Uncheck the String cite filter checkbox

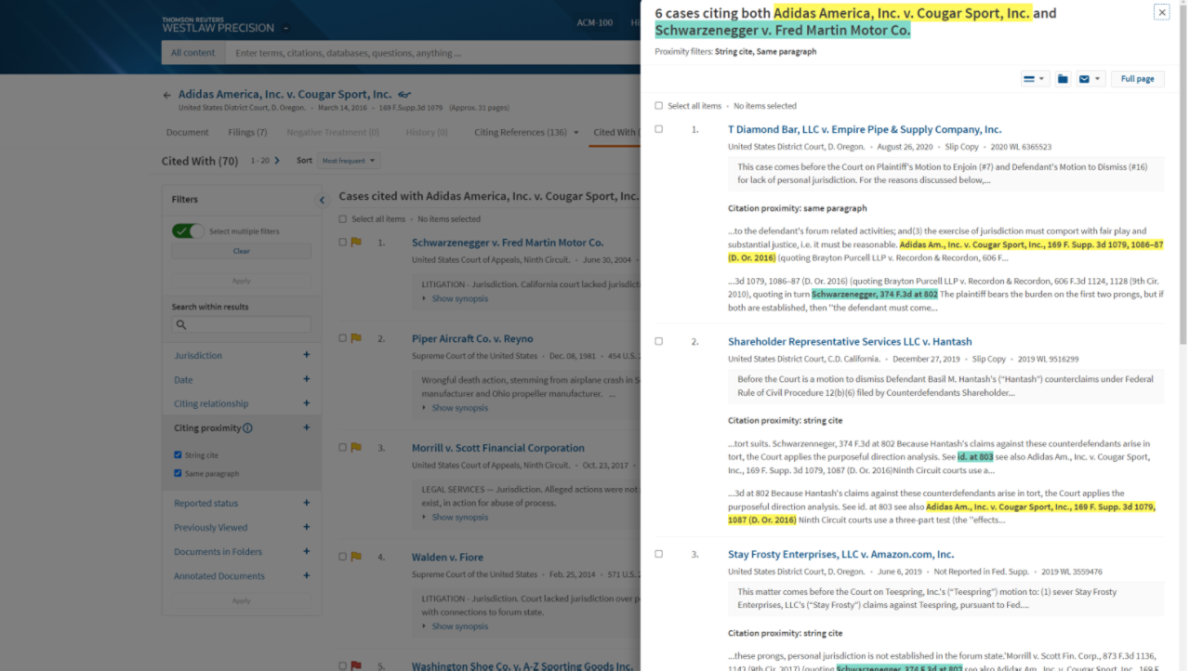(x=178, y=455)
